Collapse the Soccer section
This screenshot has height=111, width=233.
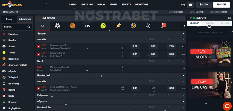[184, 34]
